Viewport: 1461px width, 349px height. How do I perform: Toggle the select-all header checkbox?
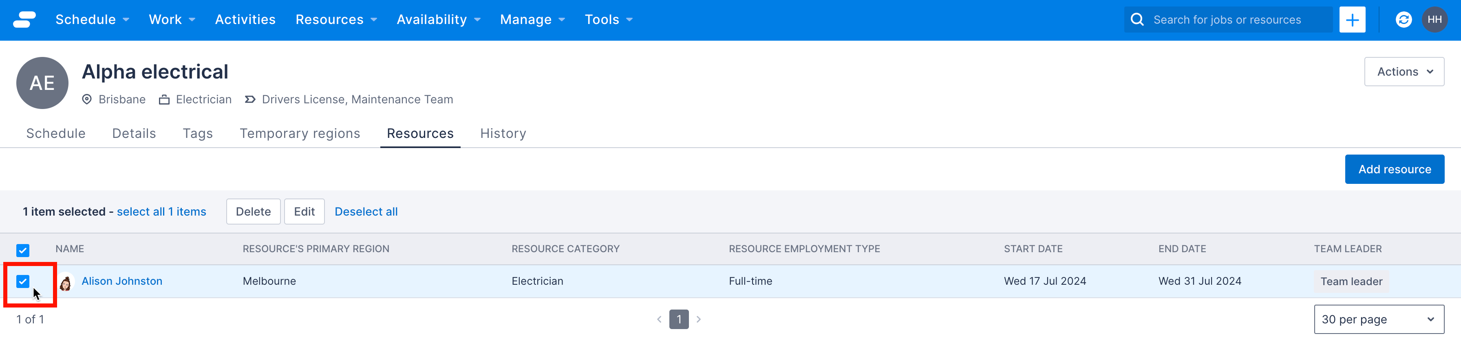(x=23, y=250)
